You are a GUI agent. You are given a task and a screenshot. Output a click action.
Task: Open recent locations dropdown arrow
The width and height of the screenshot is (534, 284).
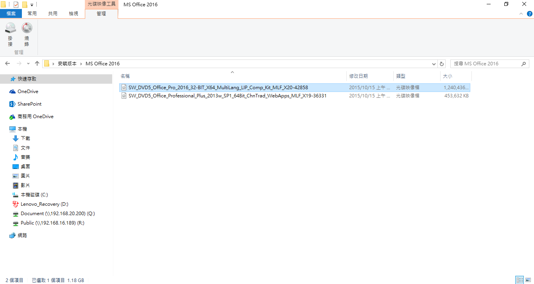point(28,64)
